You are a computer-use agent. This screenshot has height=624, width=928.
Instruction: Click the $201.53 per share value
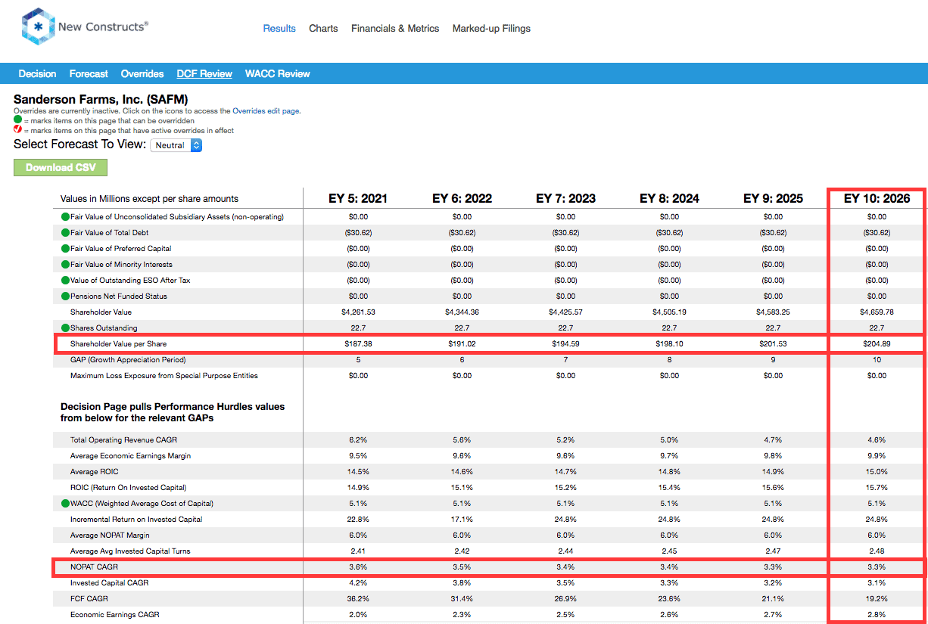773,344
